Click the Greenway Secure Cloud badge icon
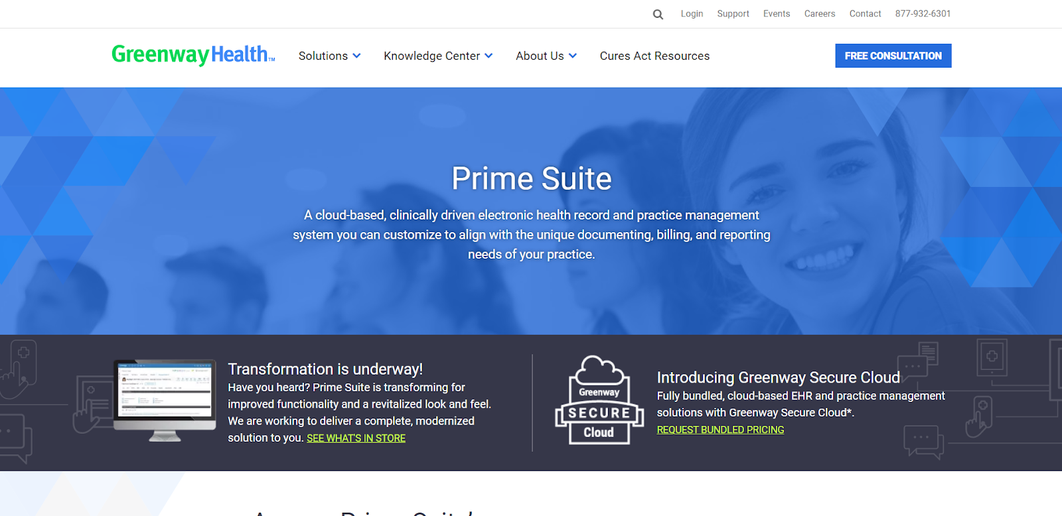Screen dimensions: 1062x516 599,400
